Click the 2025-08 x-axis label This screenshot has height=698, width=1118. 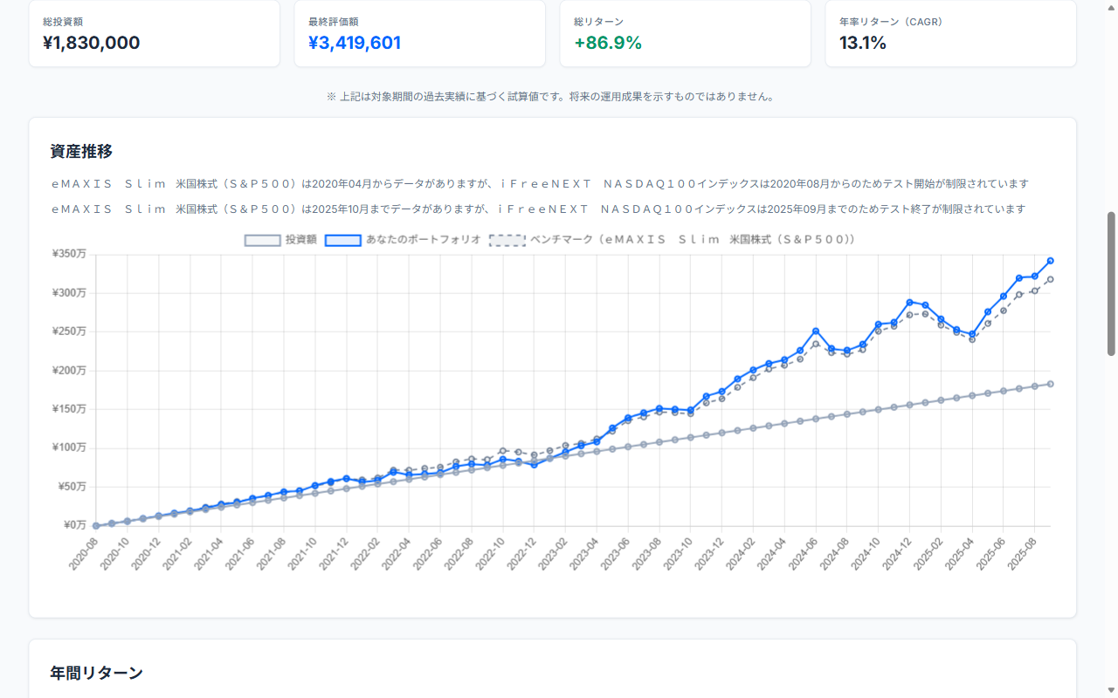coord(1022,551)
